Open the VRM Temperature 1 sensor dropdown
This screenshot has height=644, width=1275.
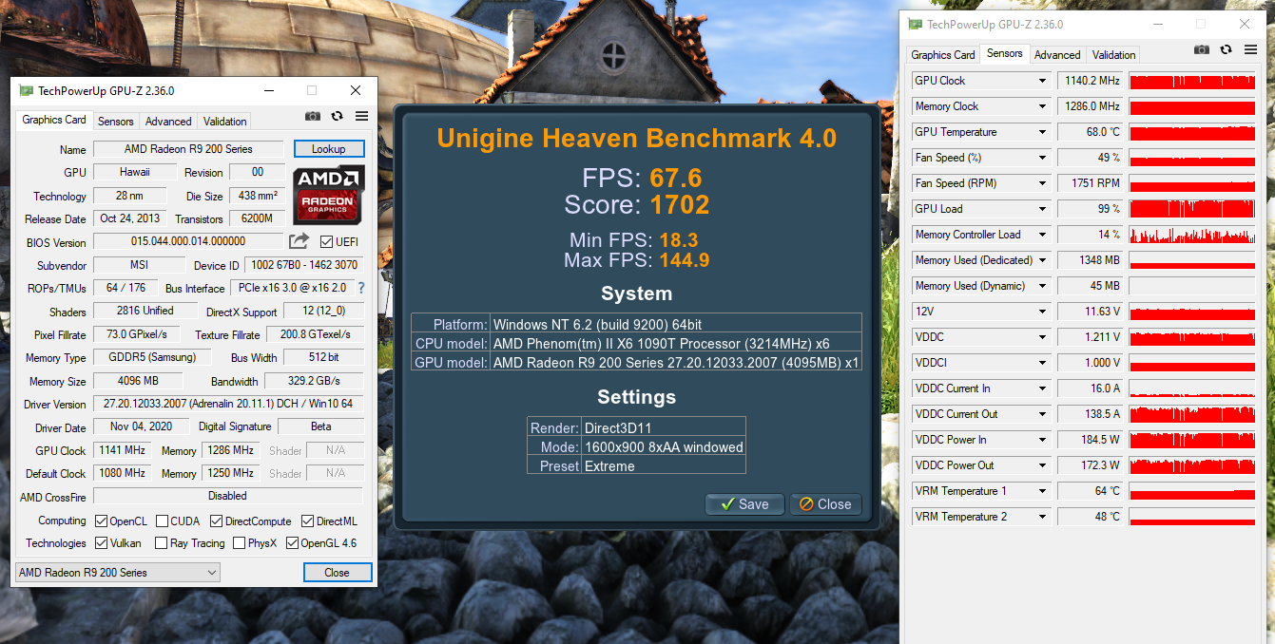click(1042, 491)
